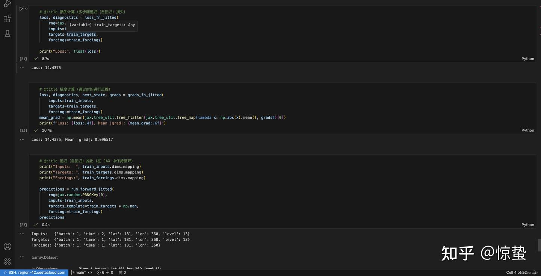
Task: Open the Accounts icon in the Activity Bar
Action: coord(7,246)
